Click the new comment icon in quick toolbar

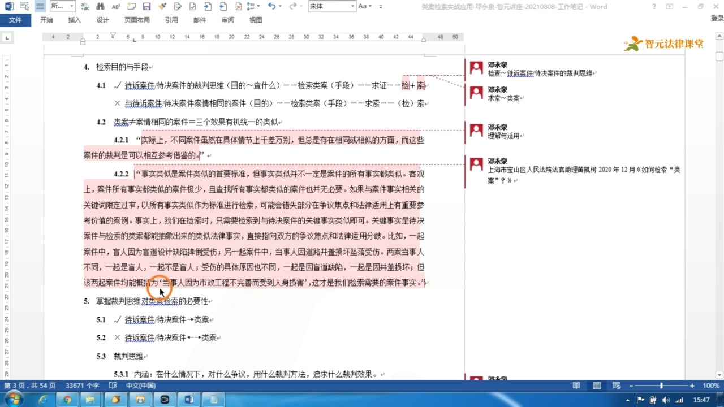pos(132,6)
